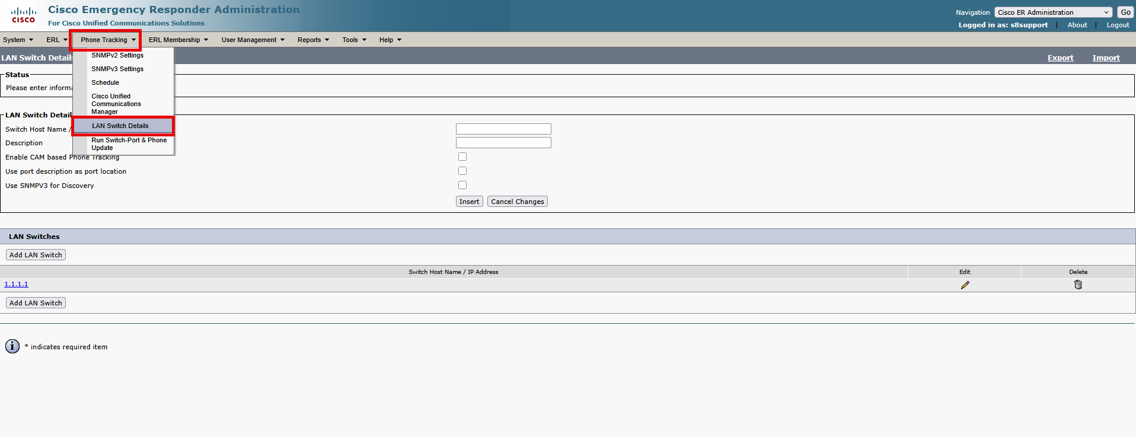This screenshot has width=1136, height=437.
Task: Expand the Tools menu
Action: pos(354,40)
